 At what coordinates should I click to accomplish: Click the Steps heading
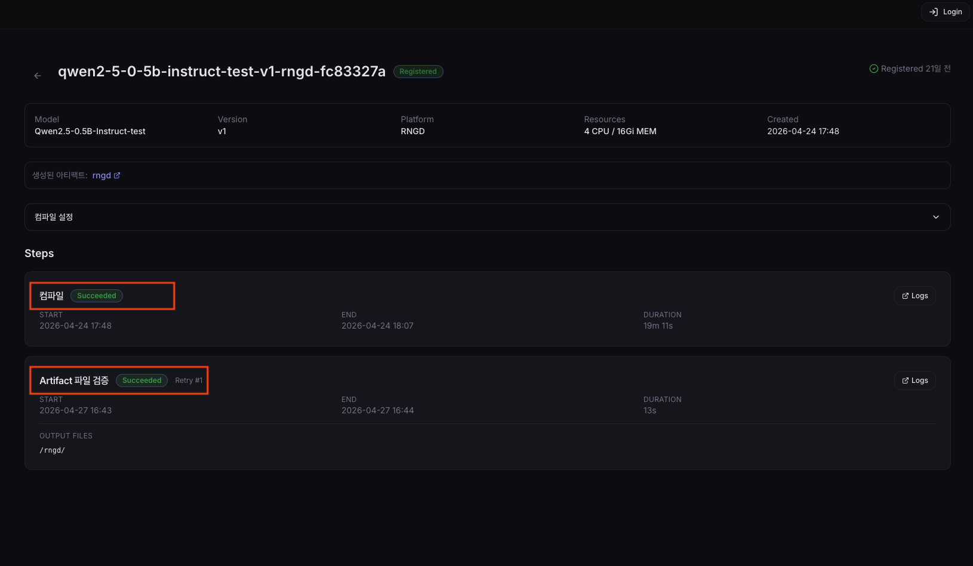click(39, 253)
